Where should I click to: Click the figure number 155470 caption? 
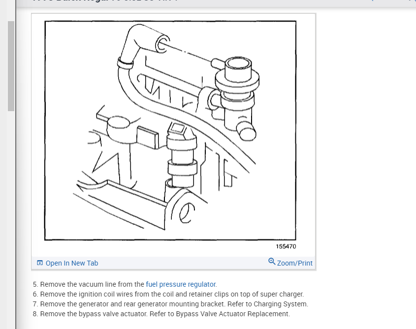(286, 246)
